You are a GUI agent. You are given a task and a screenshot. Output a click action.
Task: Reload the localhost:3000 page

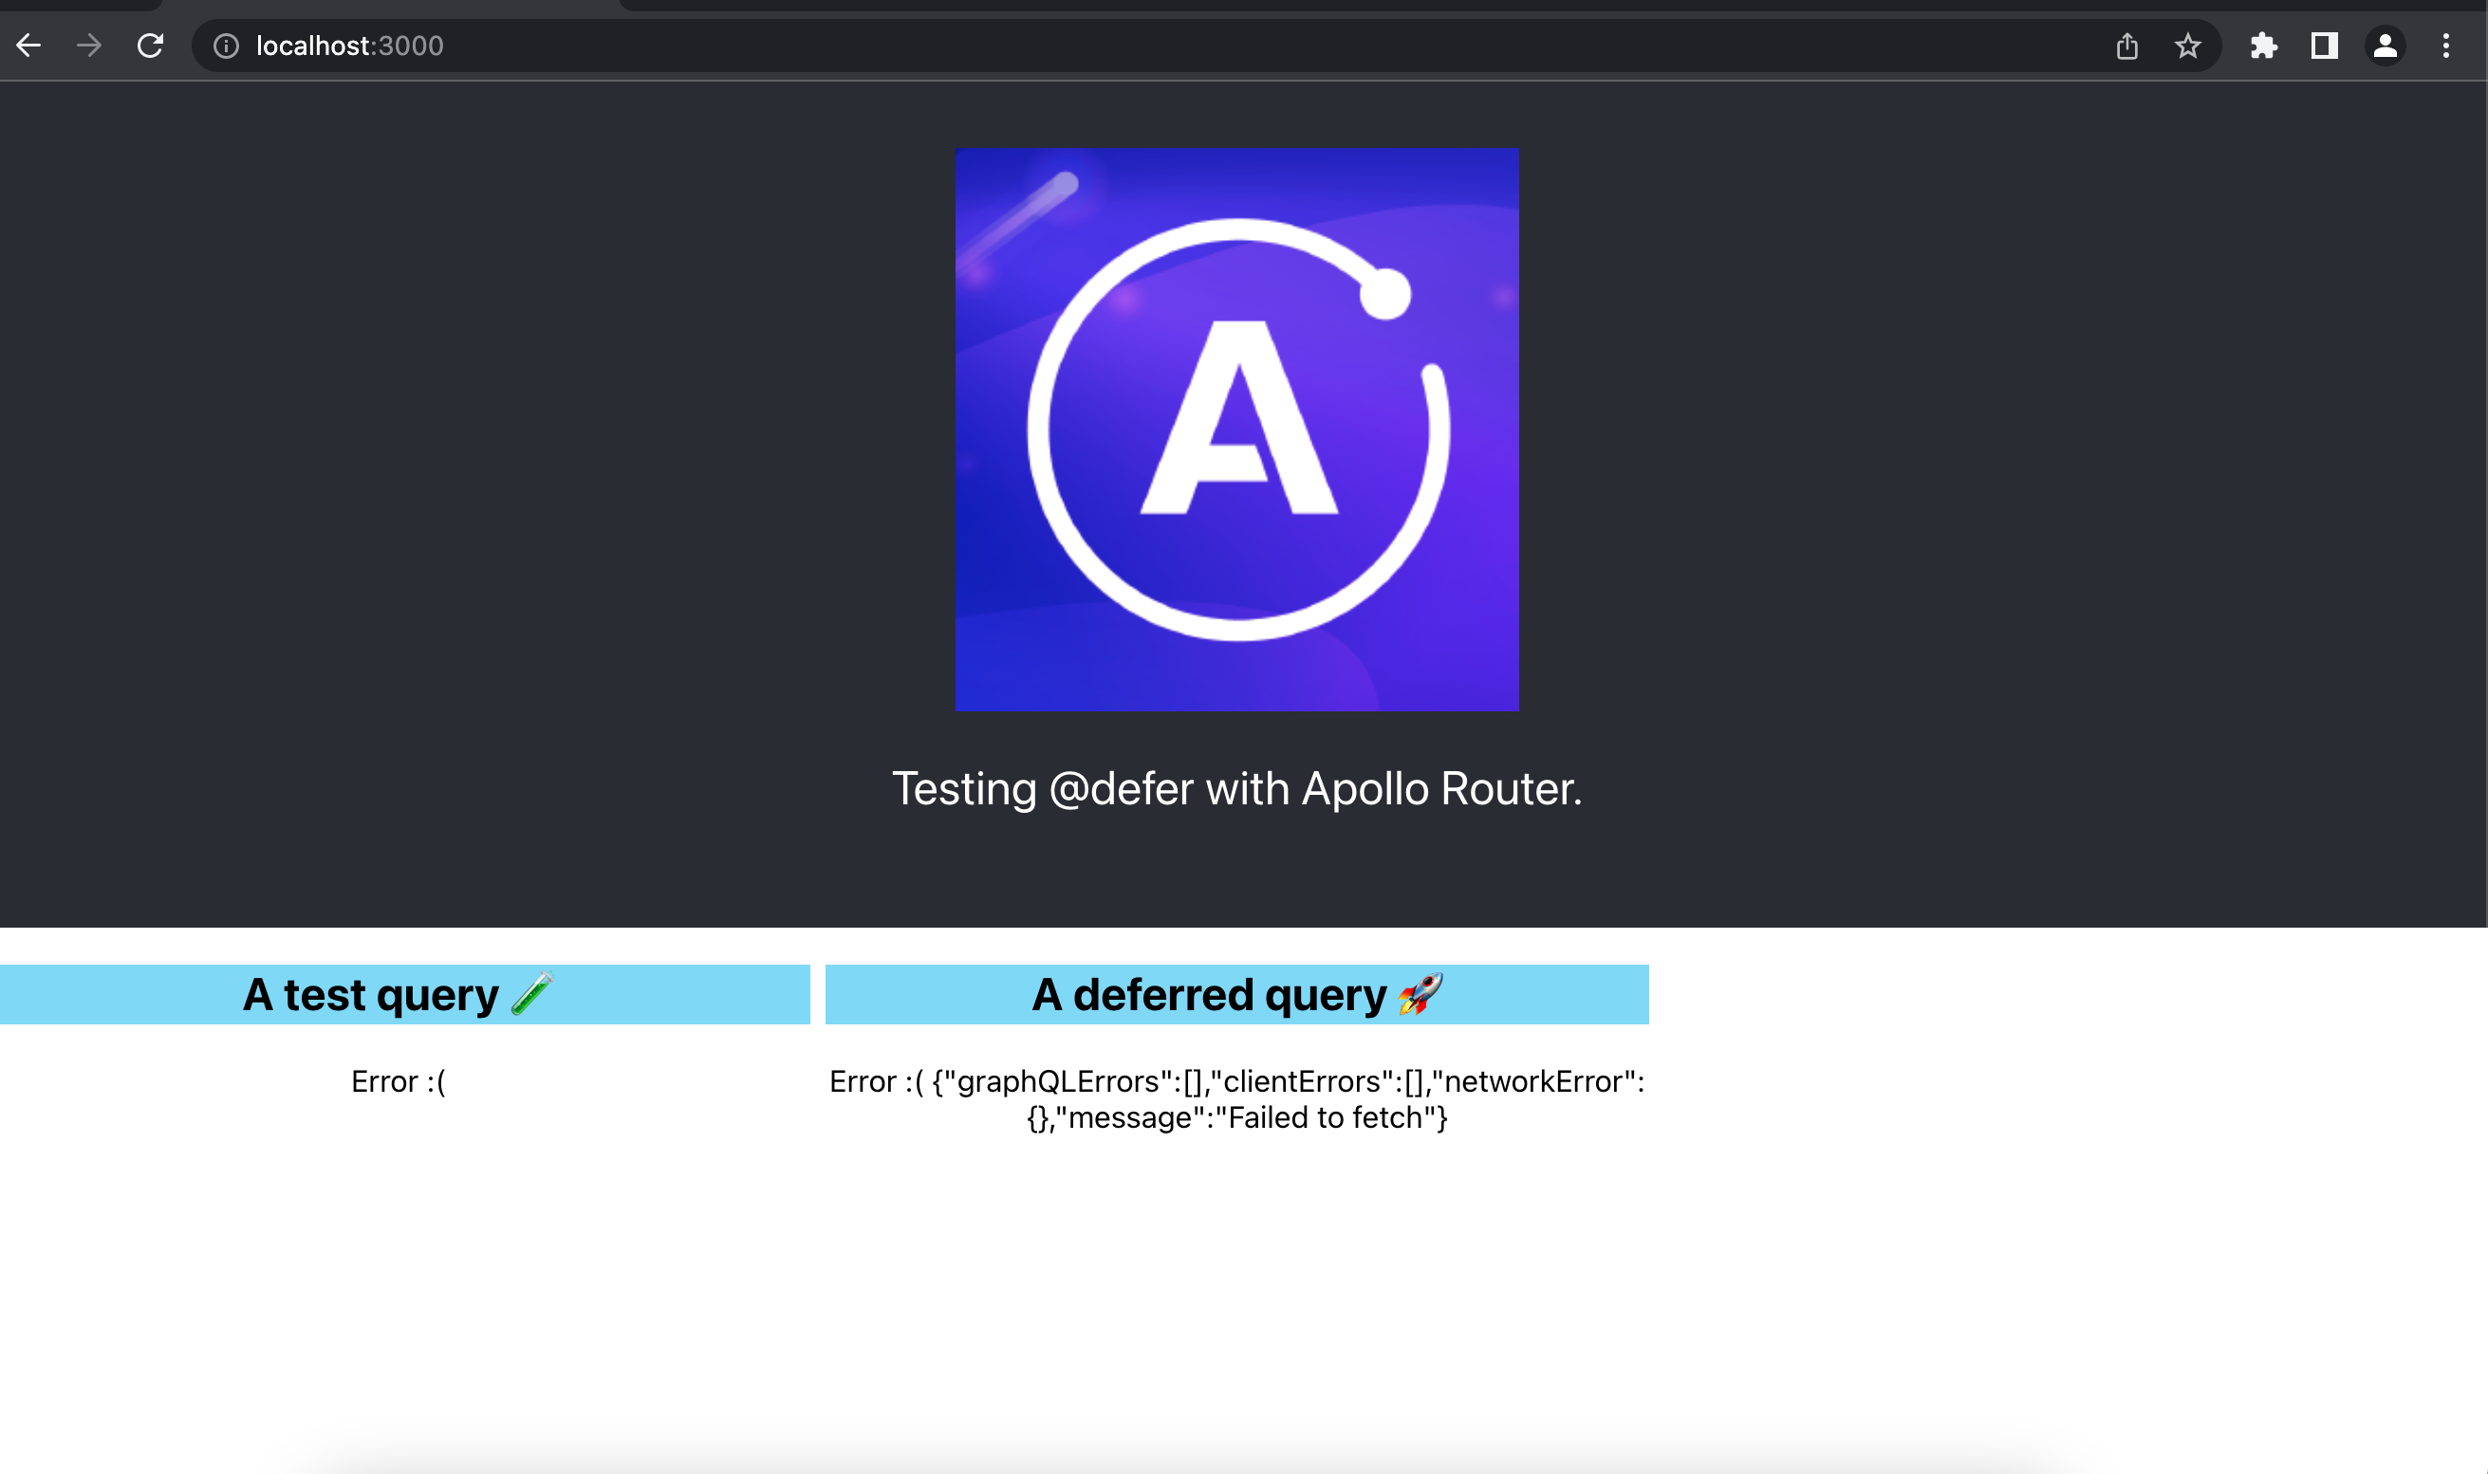[150, 46]
